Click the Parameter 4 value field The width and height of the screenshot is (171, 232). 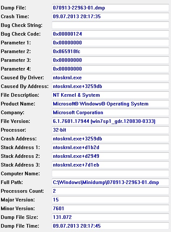110,69
